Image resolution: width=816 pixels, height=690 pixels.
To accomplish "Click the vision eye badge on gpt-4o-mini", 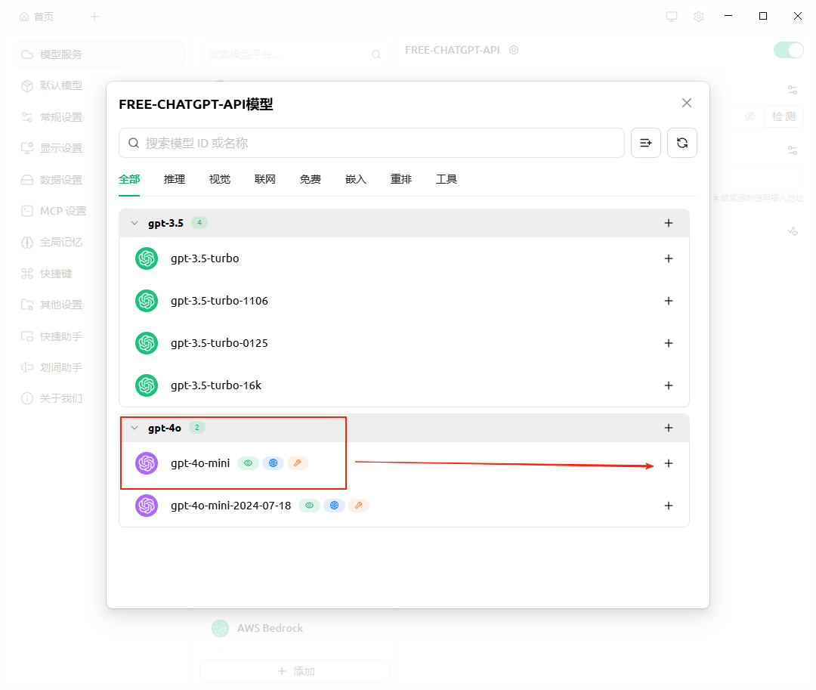I will (x=249, y=463).
